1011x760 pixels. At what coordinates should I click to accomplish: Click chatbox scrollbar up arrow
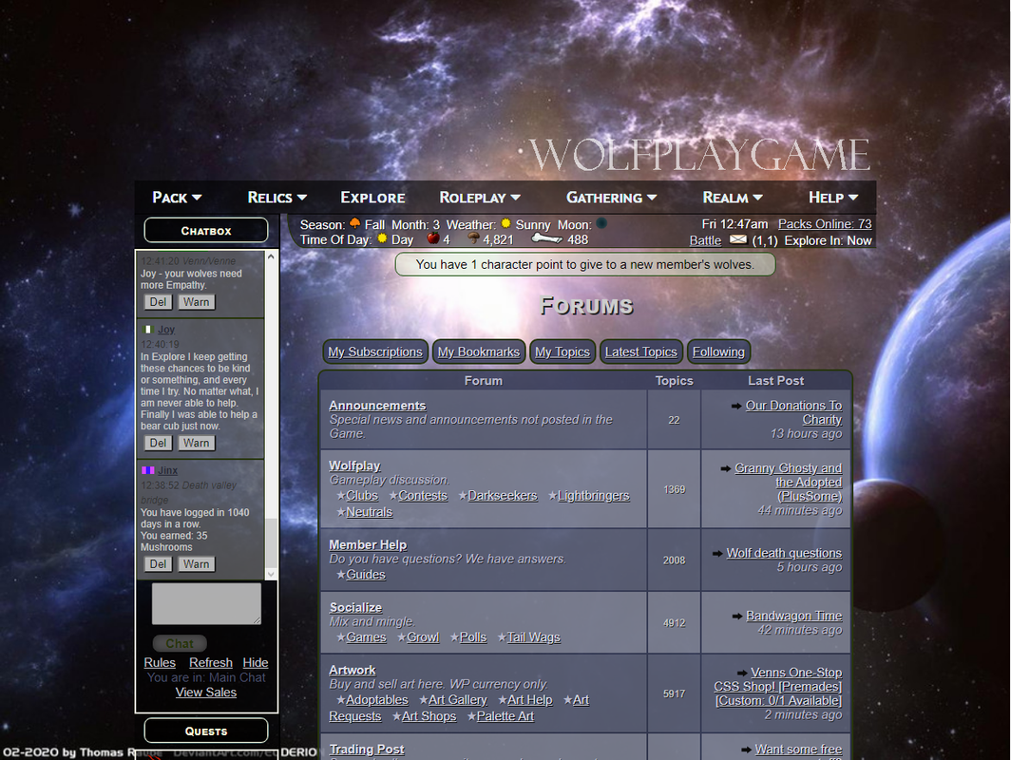[271, 256]
